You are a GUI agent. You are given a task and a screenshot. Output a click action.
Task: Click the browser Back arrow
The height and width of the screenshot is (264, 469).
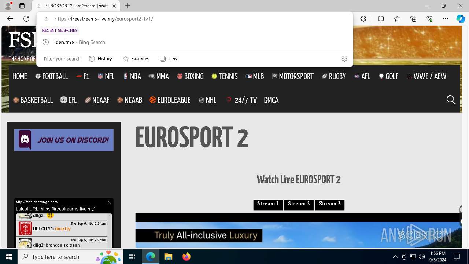[10, 19]
